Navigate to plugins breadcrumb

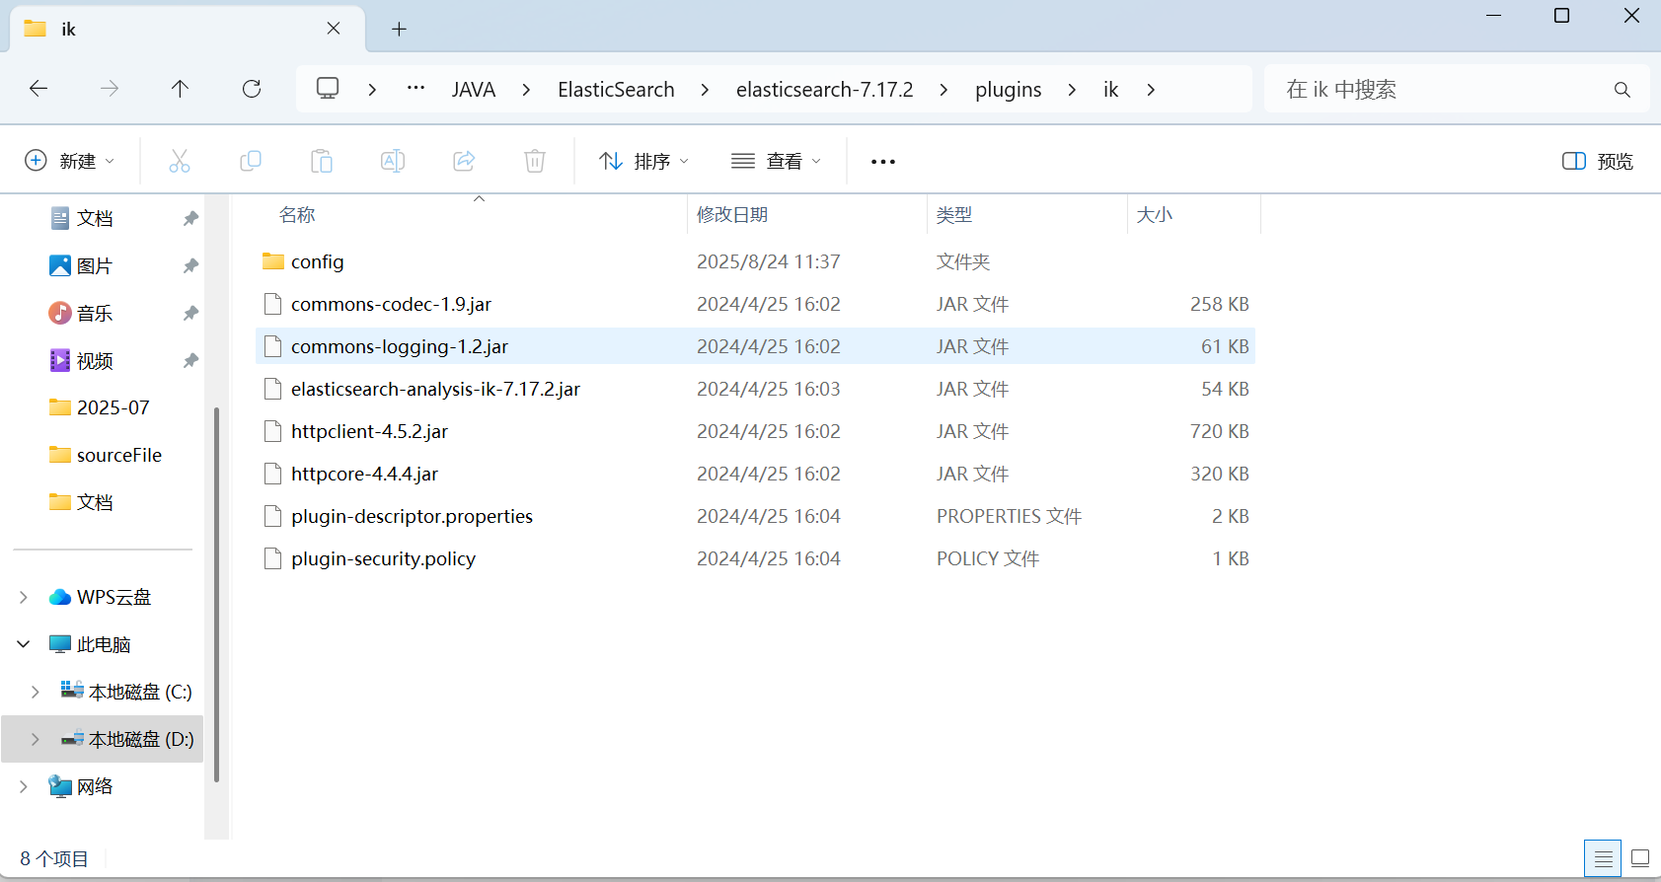point(1008,90)
